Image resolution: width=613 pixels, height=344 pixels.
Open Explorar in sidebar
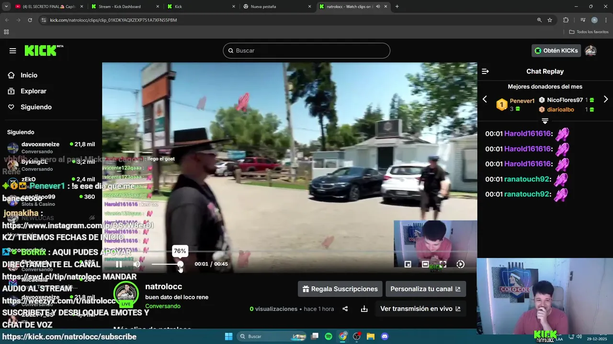click(x=33, y=91)
